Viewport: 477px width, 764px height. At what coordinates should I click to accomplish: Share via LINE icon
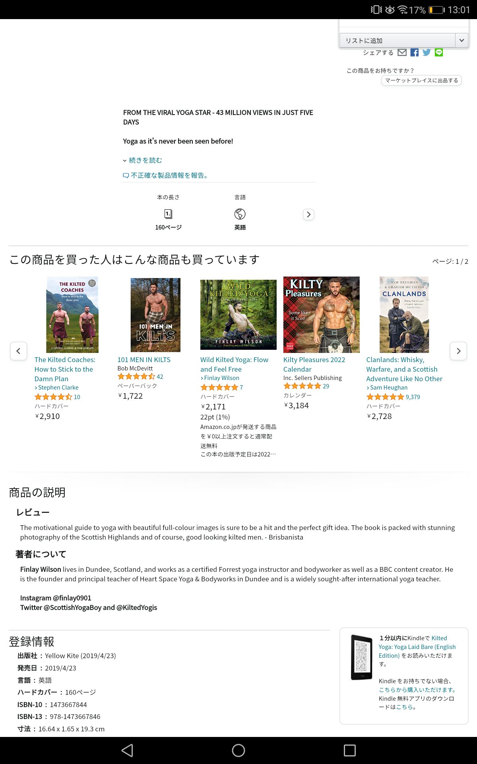coord(439,53)
